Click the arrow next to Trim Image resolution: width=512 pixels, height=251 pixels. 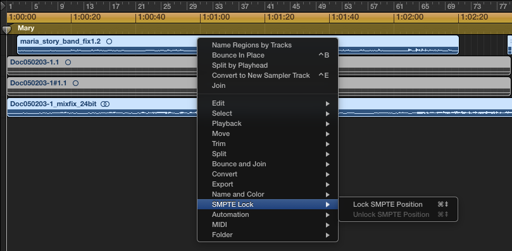point(327,144)
